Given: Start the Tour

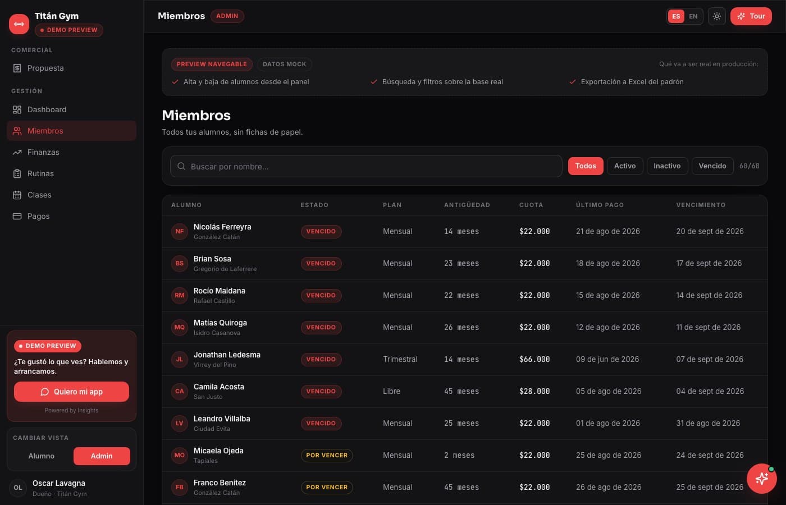Looking at the screenshot, I should [x=751, y=16].
